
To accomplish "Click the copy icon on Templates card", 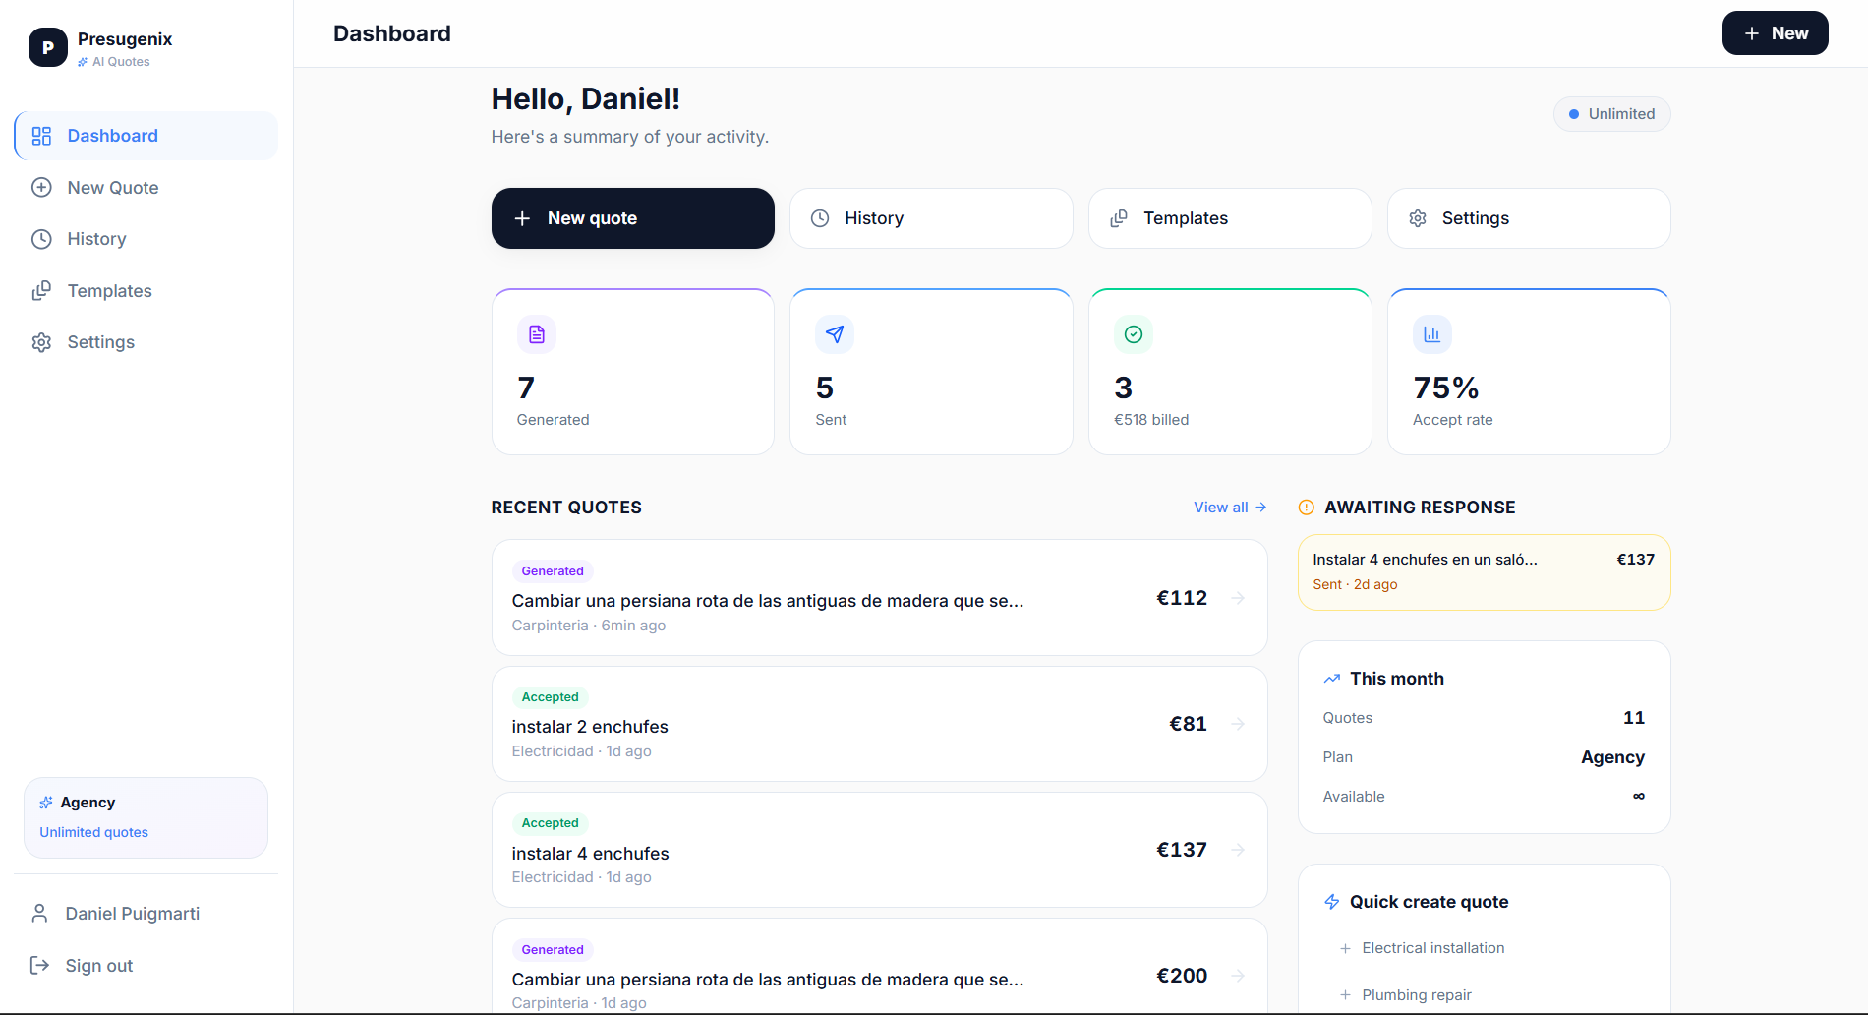I will point(1119,218).
